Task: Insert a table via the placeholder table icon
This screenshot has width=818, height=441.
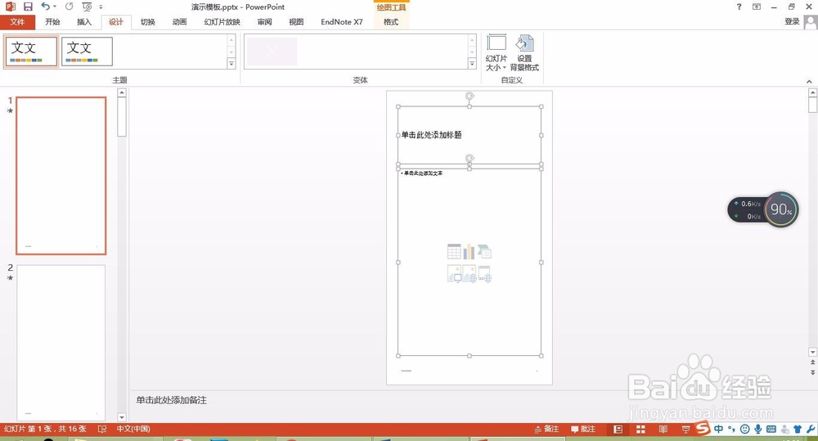Action: pyautogui.click(x=454, y=251)
